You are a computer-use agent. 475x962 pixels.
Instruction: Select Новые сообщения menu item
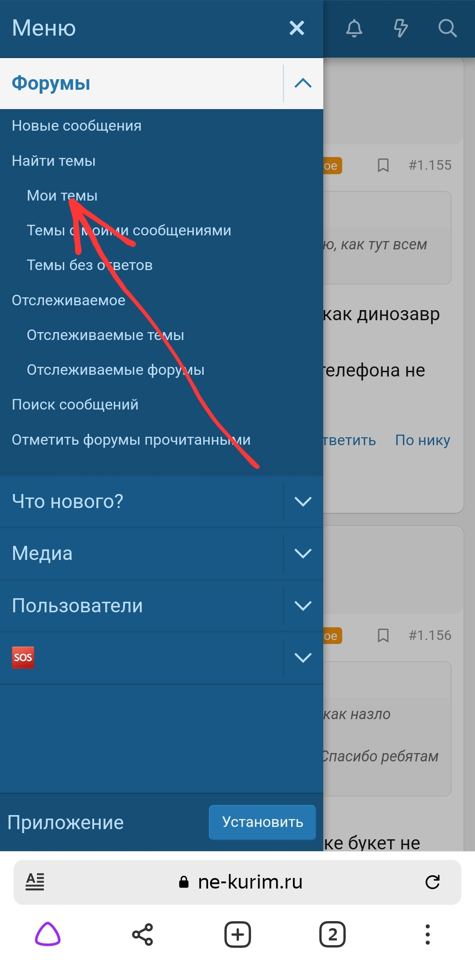click(77, 126)
